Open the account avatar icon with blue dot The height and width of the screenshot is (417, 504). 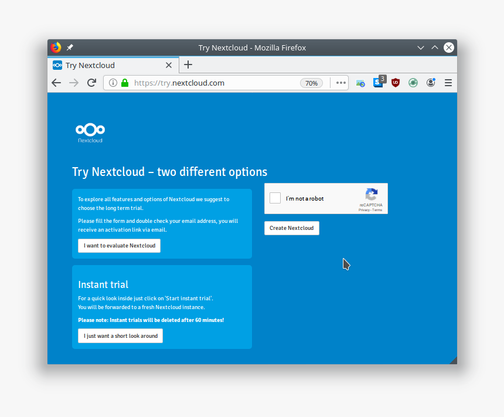tap(431, 83)
